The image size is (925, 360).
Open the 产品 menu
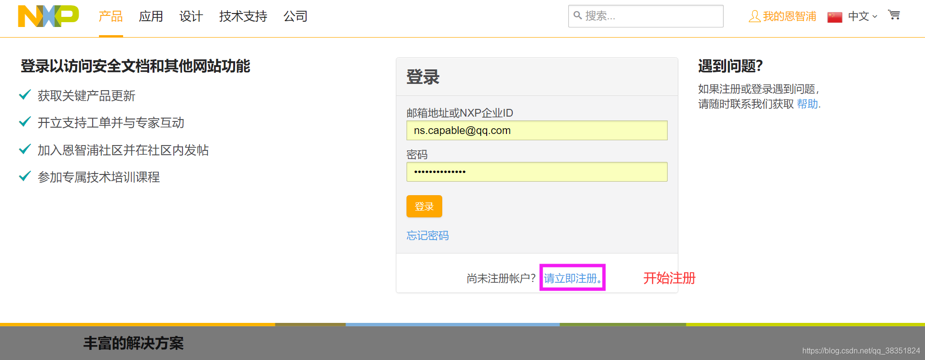[x=111, y=16]
